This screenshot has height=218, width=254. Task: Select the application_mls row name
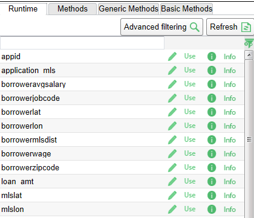coord(28,71)
